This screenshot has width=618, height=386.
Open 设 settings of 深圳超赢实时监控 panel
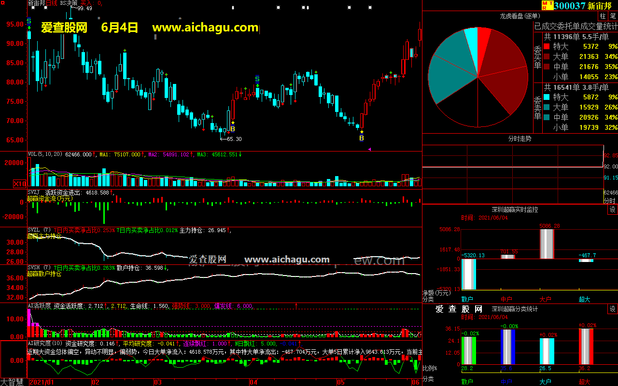coord(612,210)
